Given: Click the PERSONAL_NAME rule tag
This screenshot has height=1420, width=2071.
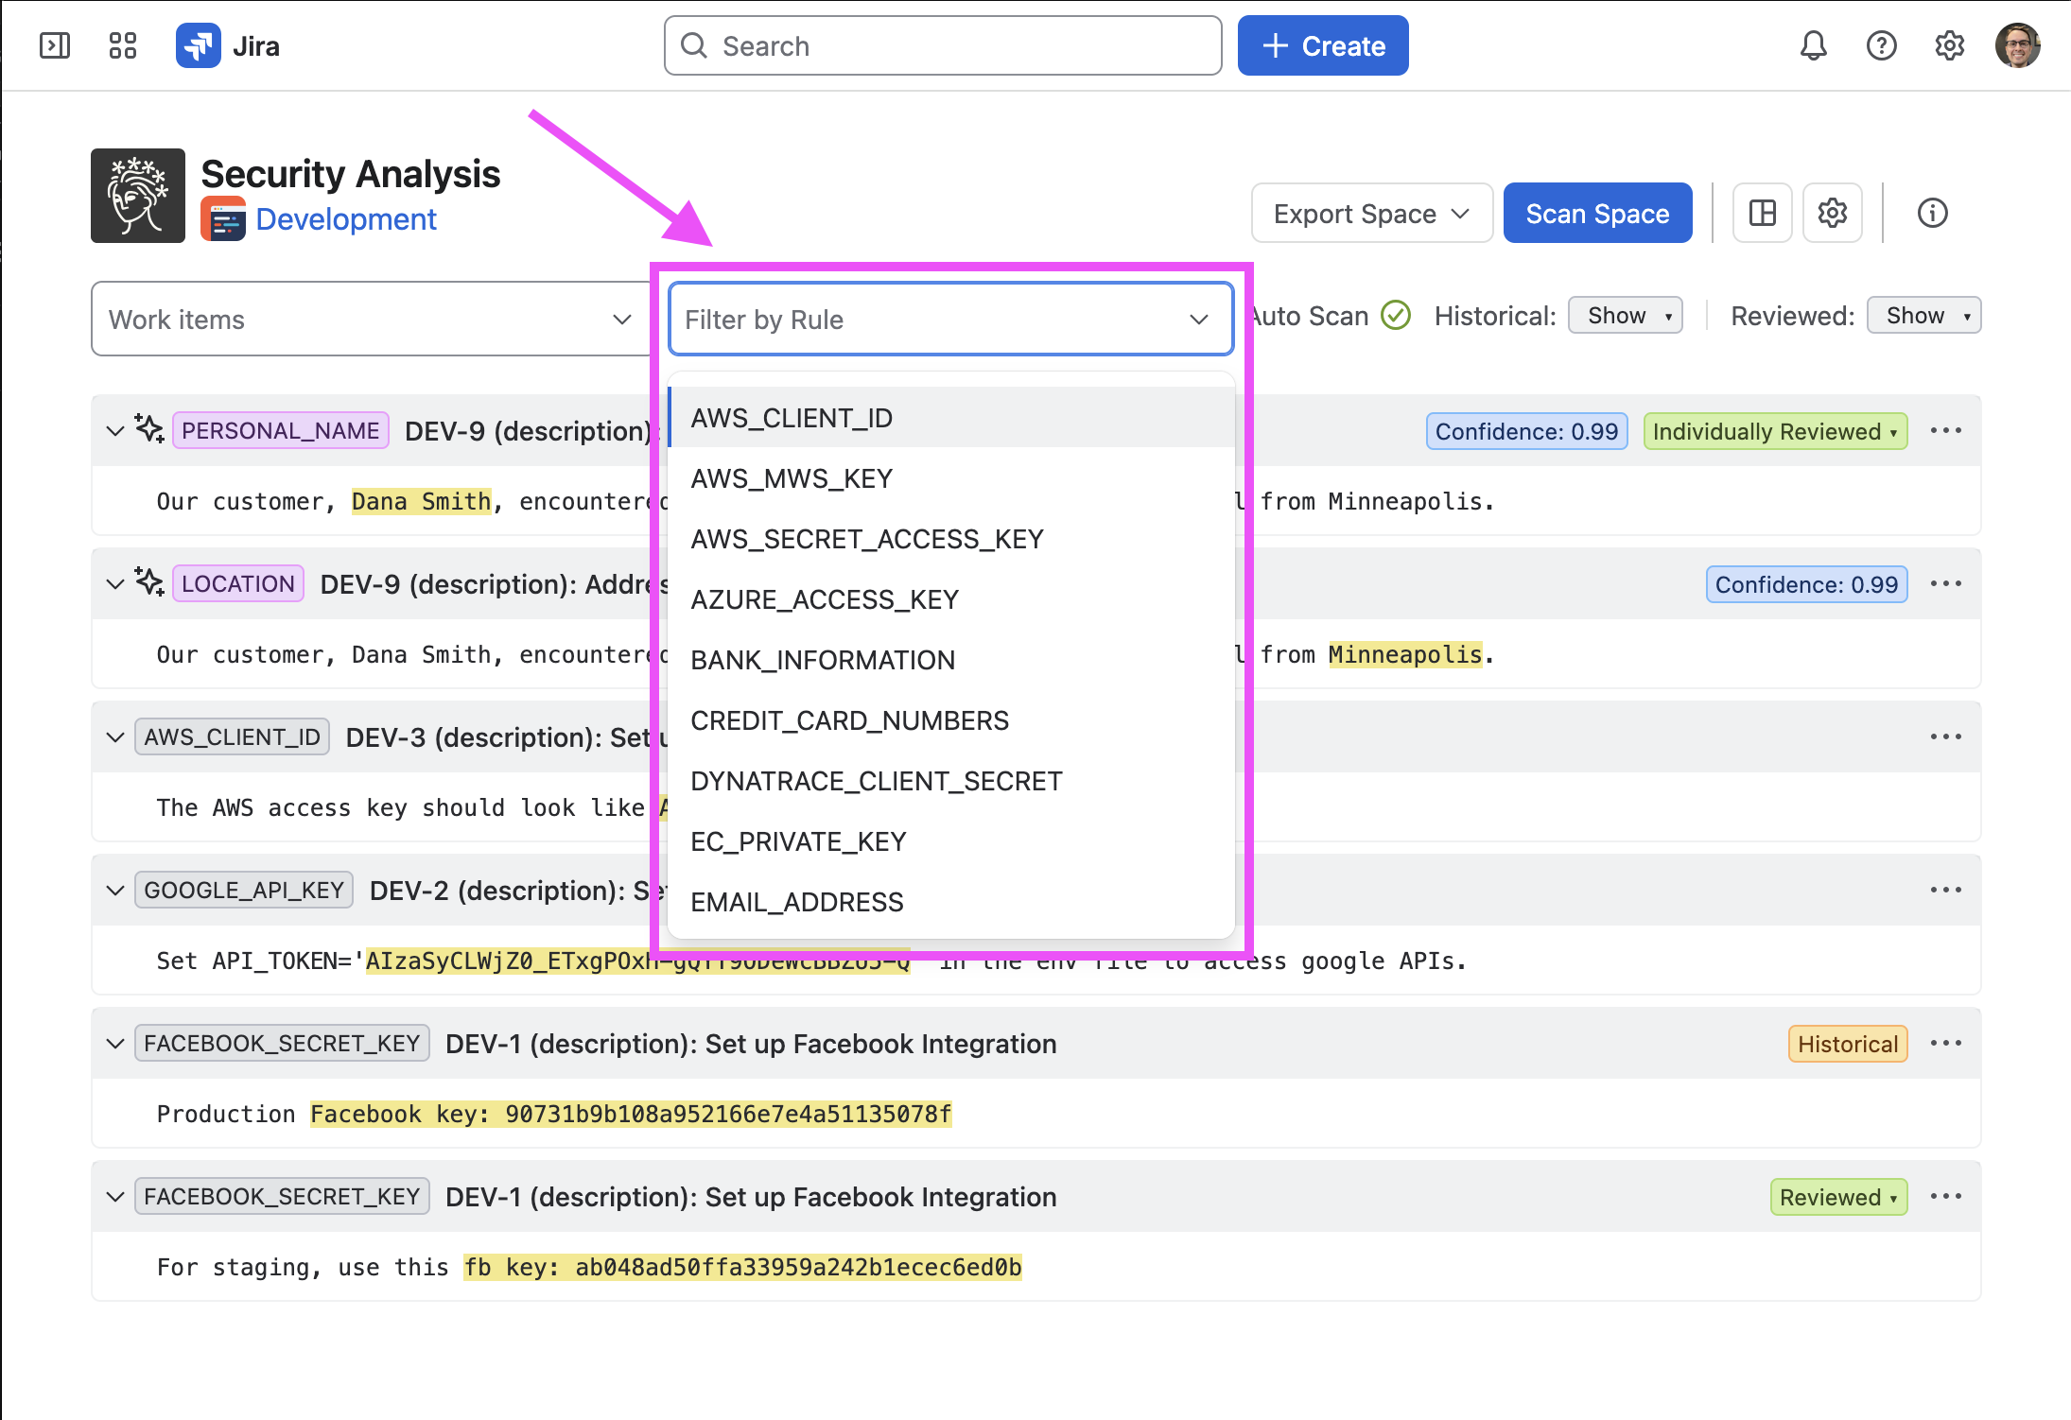Looking at the screenshot, I should point(281,431).
